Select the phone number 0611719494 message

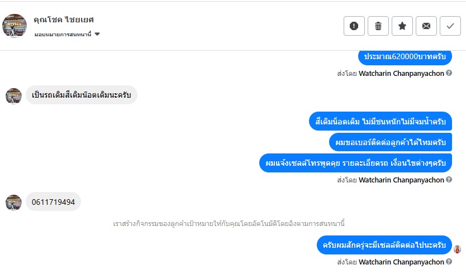[53, 201]
